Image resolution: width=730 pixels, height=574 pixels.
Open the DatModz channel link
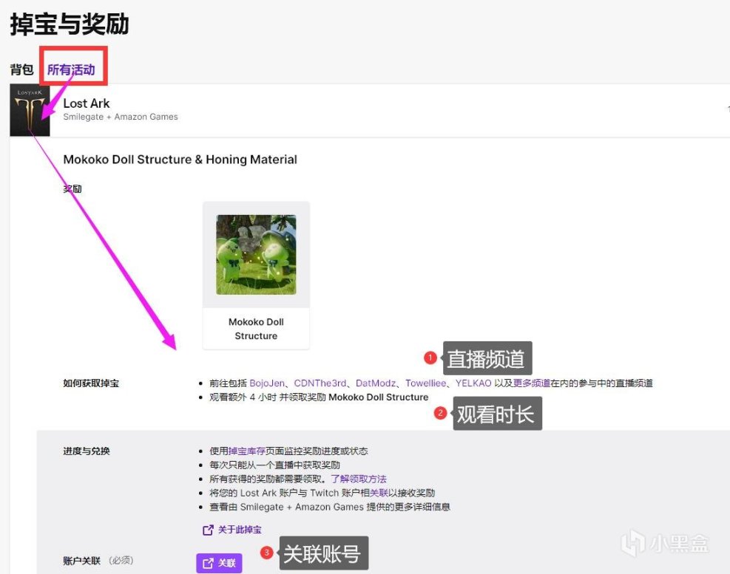pyautogui.click(x=376, y=383)
